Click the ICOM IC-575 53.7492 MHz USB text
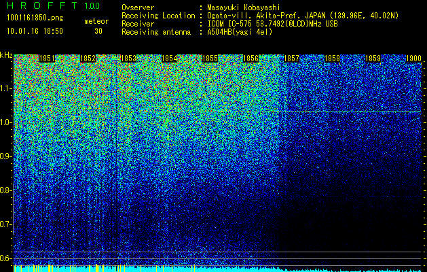This screenshot has height=272, width=427. click(272, 24)
